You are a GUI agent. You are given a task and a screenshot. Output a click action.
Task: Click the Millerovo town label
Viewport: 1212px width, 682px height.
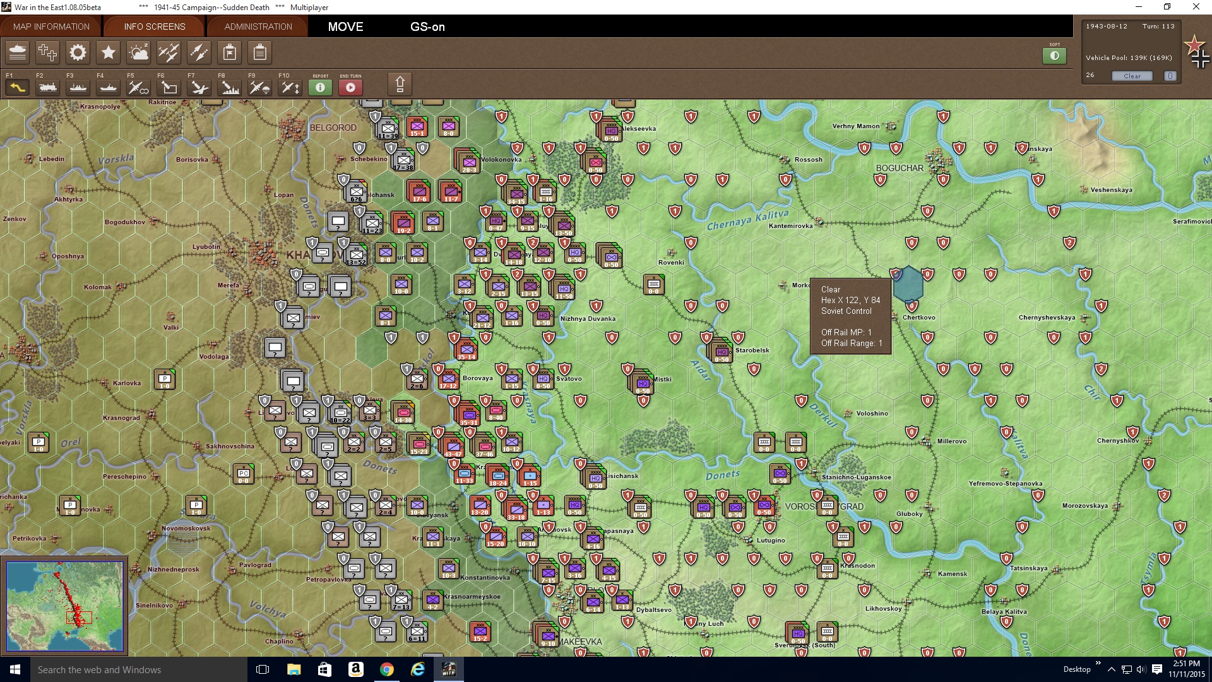click(x=952, y=441)
